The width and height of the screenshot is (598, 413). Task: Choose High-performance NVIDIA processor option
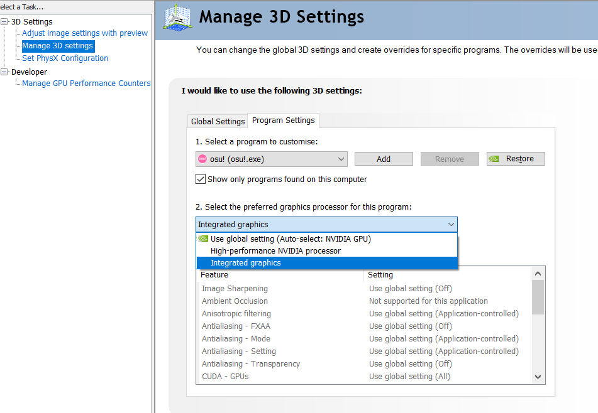pos(327,251)
